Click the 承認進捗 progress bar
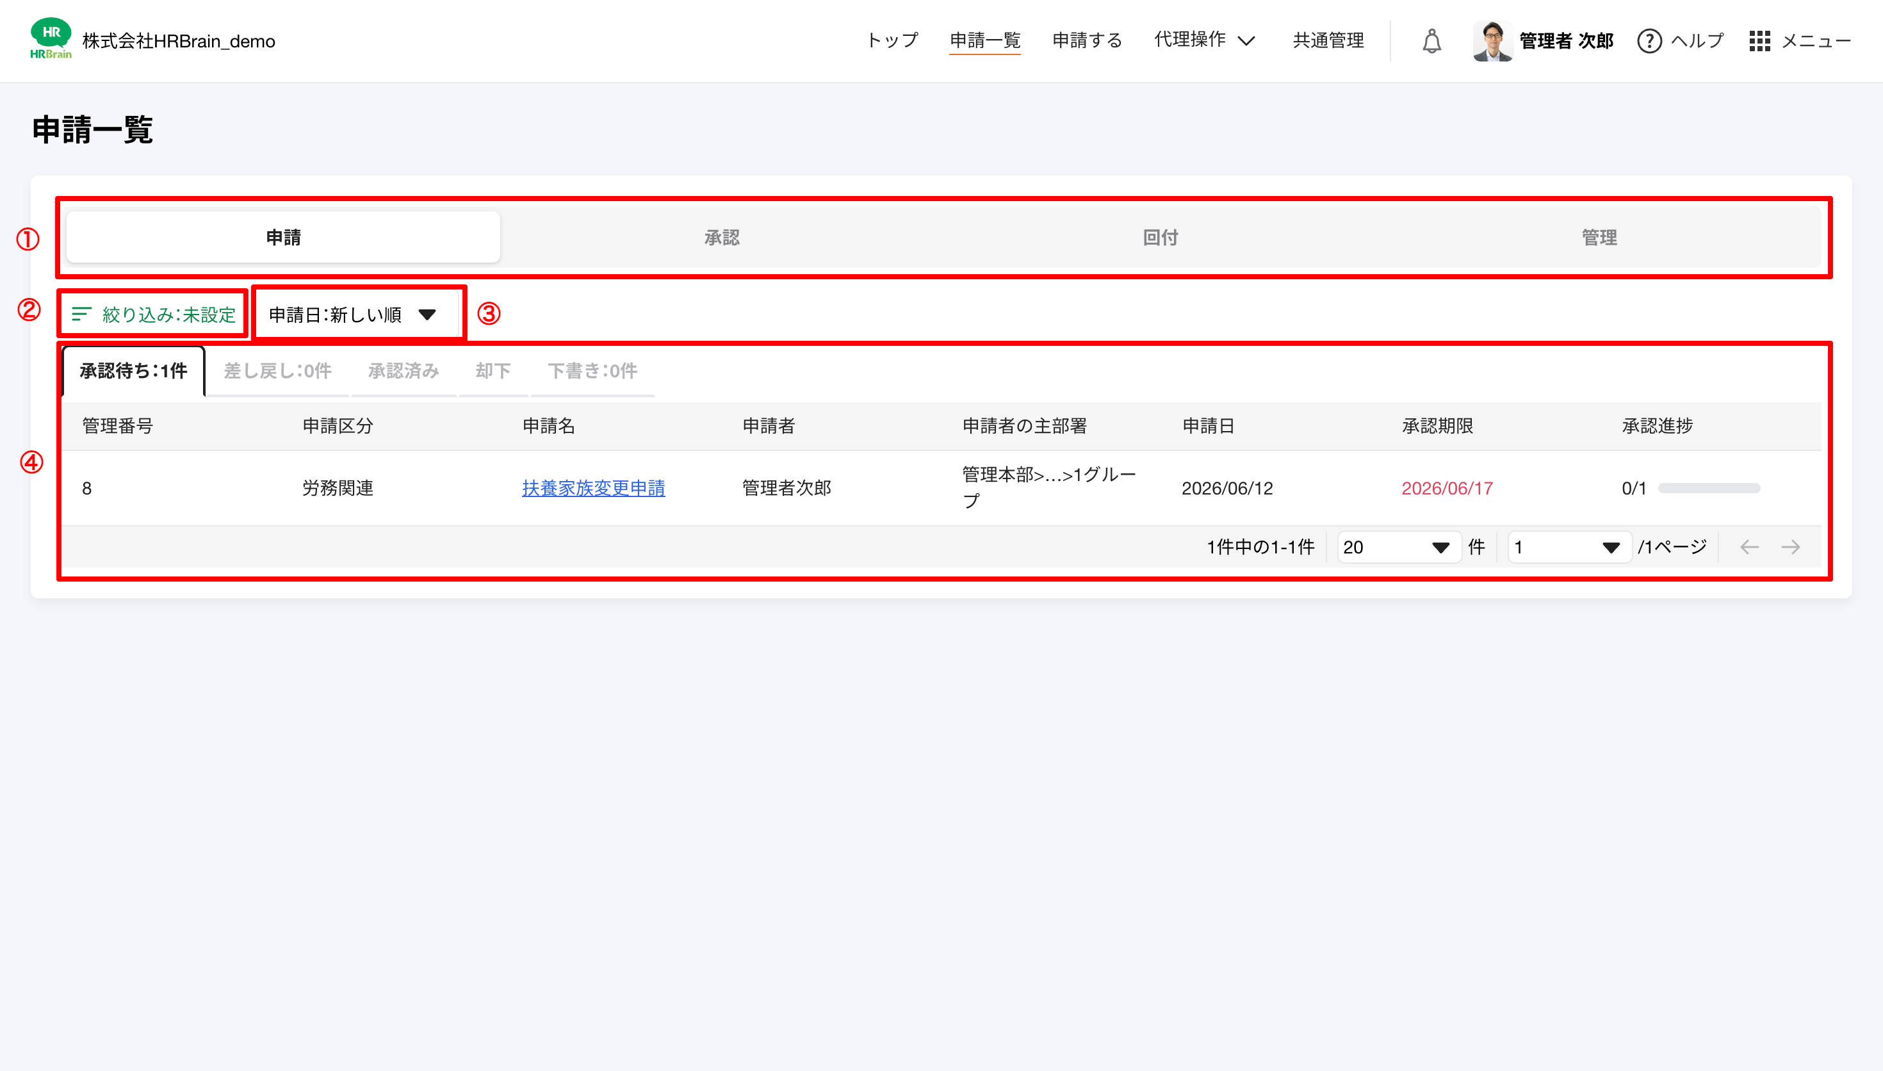 coord(1709,489)
